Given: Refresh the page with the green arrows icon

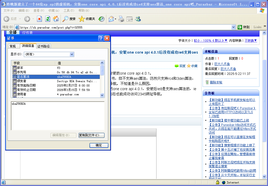Looking at the screenshot, I should click(x=48, y=19).
